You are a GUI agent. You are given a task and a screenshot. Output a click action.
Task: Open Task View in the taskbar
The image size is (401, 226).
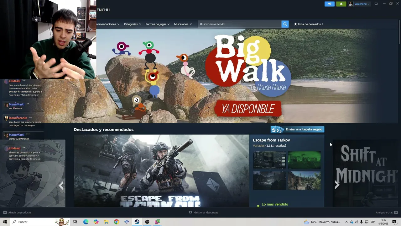tap(75, 222)
